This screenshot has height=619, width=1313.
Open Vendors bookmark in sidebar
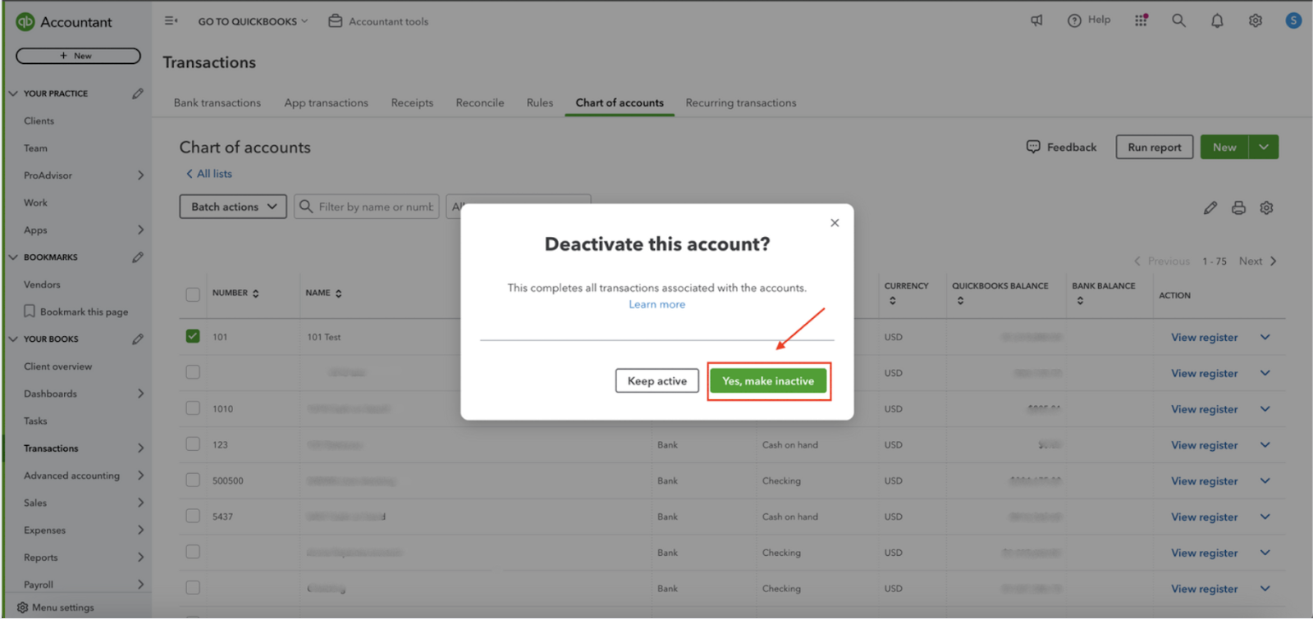point(42,284)
